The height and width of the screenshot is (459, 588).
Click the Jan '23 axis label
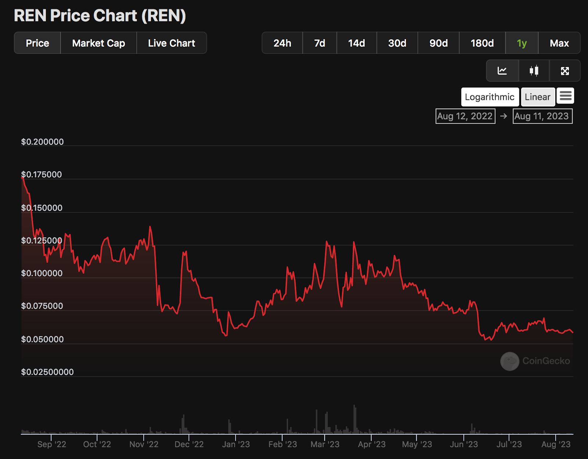pyautogui.click(x=236, y=444)
